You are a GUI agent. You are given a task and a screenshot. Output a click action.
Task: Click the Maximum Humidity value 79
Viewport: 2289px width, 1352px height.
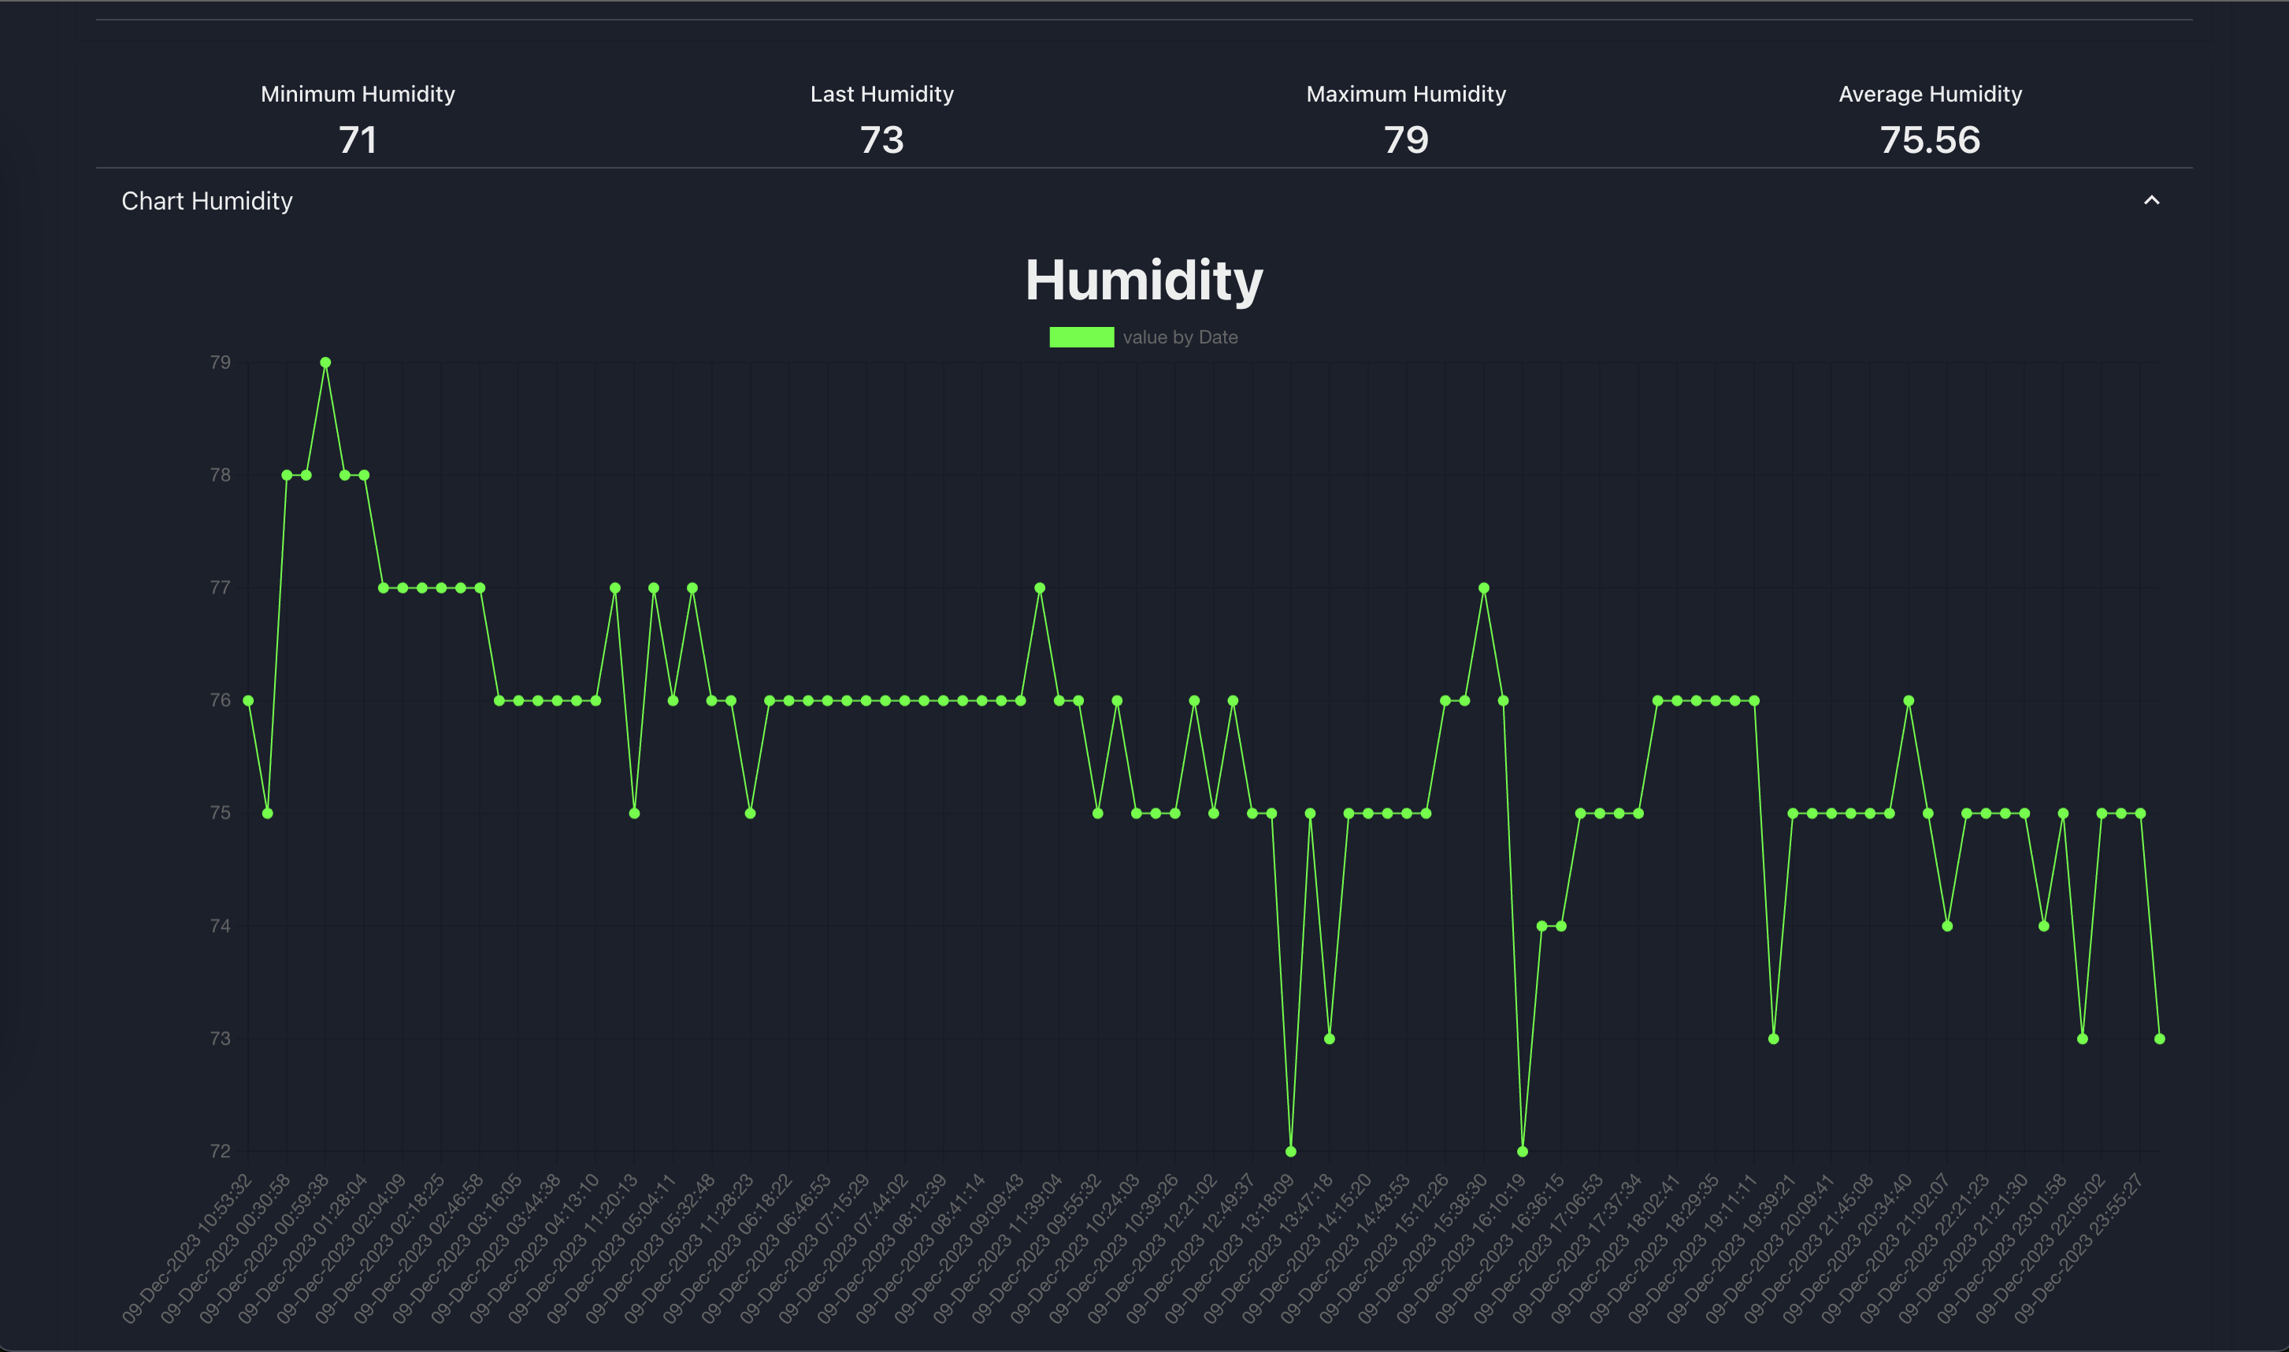(x=1405, y=140)
